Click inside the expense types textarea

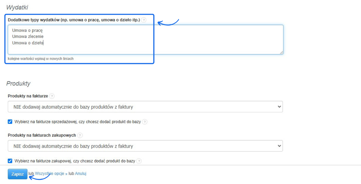pos(145,40)
